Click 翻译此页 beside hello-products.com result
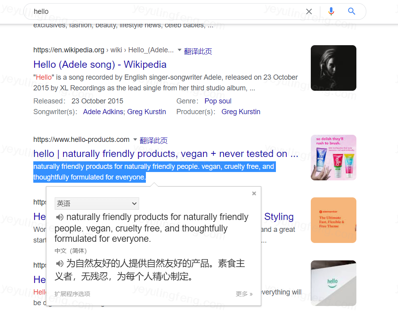The image size is (398, 325). [x=153, y=140]
